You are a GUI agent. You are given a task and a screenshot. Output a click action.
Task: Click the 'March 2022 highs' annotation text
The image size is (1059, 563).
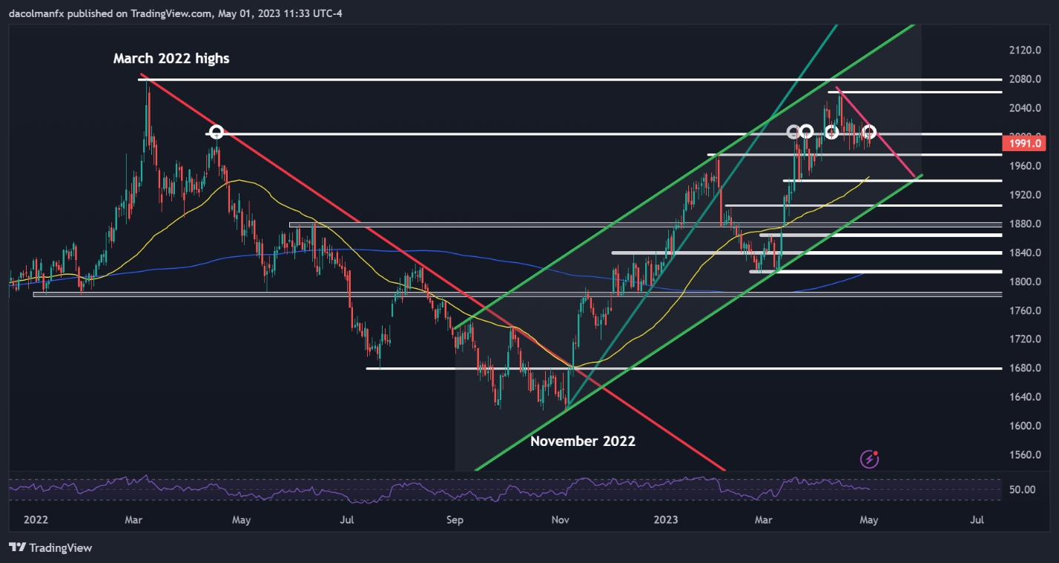[x=171, y=59]
